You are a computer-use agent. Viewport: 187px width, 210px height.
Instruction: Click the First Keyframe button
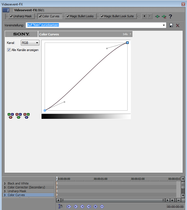click(x=69, y=206)
